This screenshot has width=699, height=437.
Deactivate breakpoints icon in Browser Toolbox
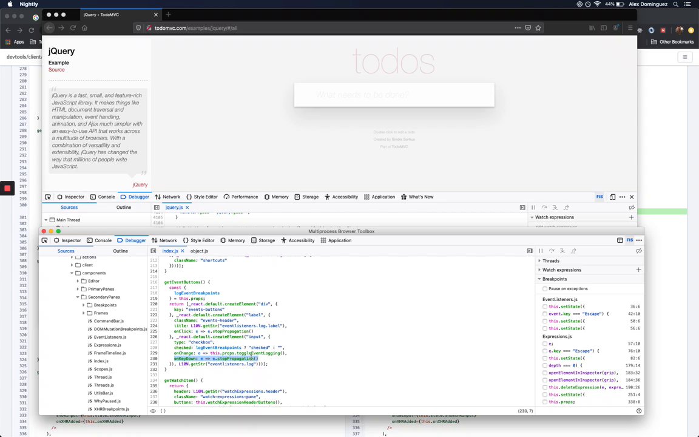pos(639,251)
